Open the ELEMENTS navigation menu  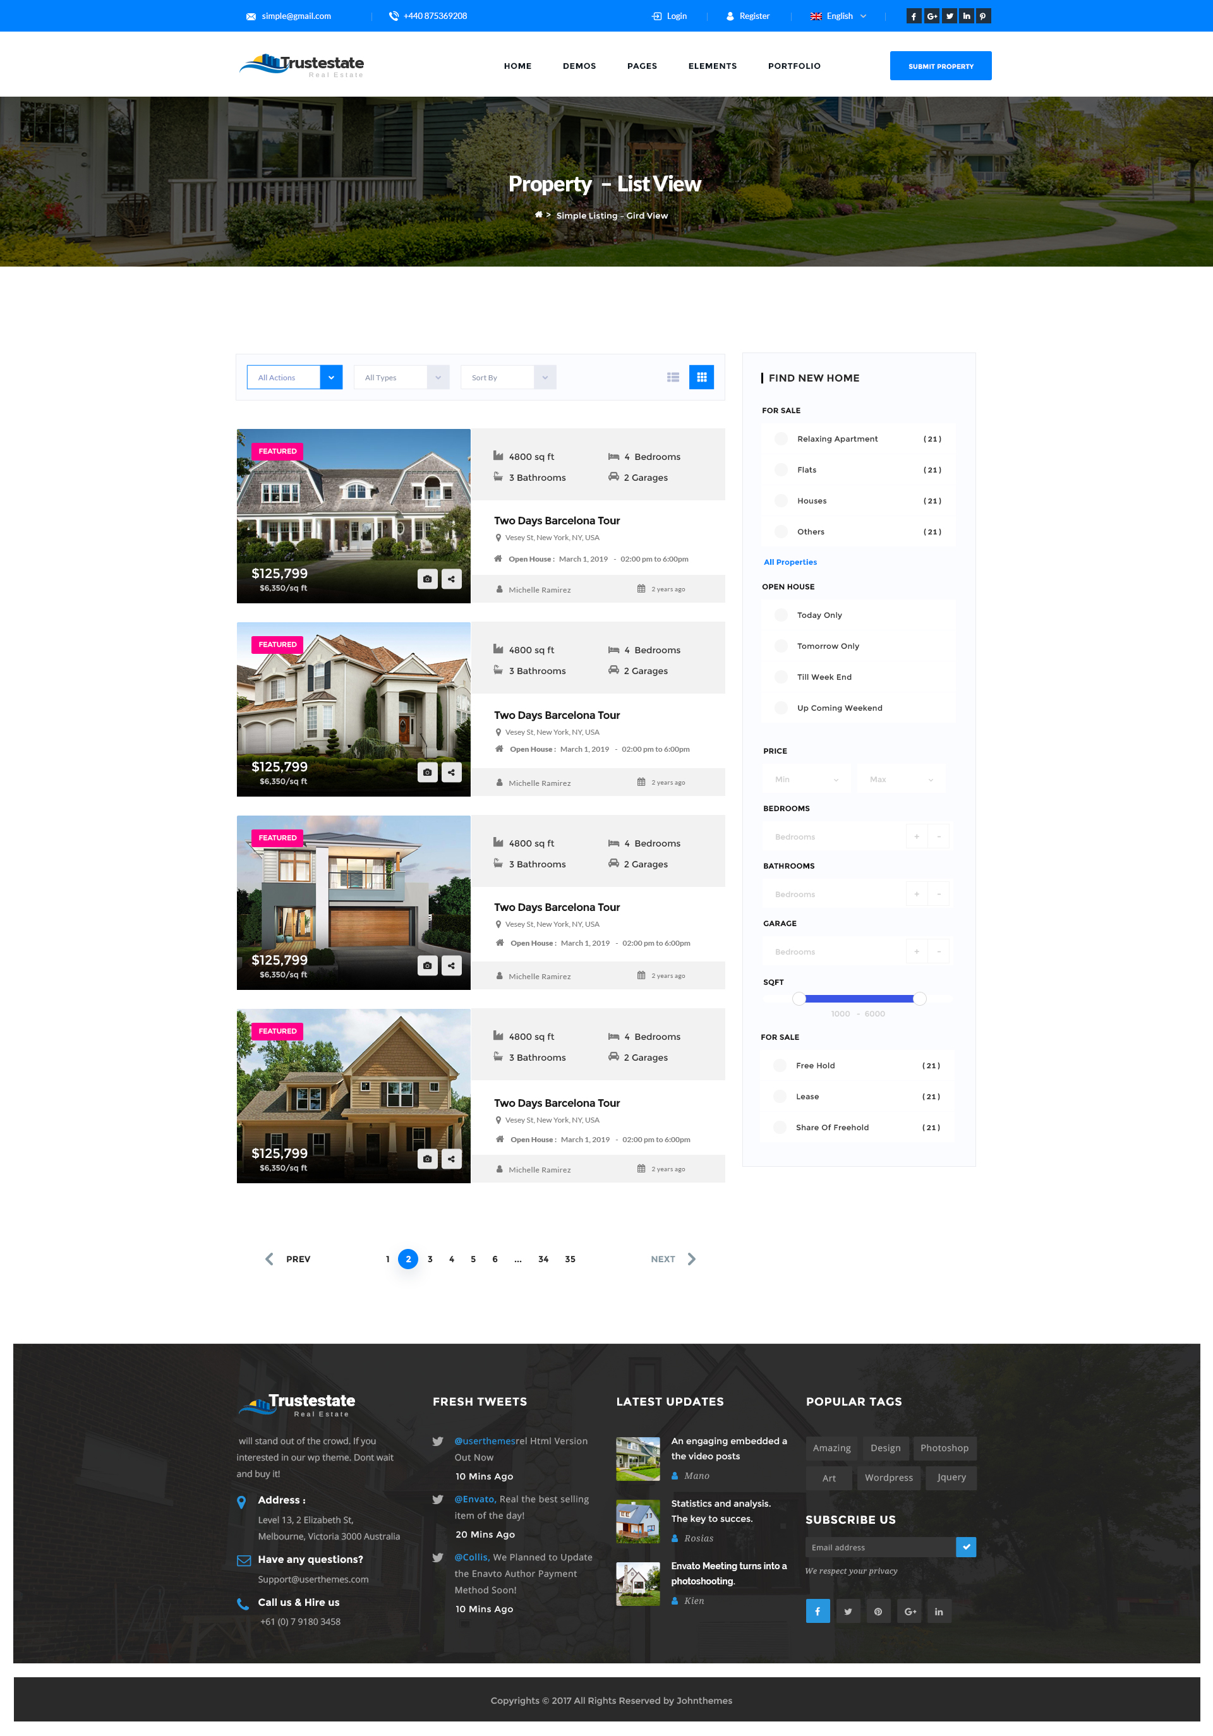point(711,66)
